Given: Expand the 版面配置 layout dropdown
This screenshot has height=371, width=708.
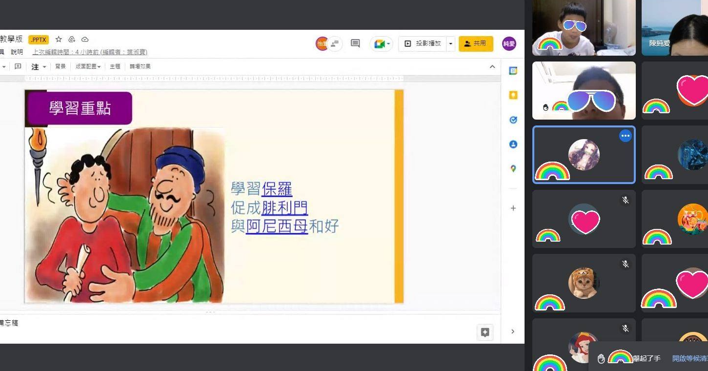Looking at the screenshot, I should (88, 66).
